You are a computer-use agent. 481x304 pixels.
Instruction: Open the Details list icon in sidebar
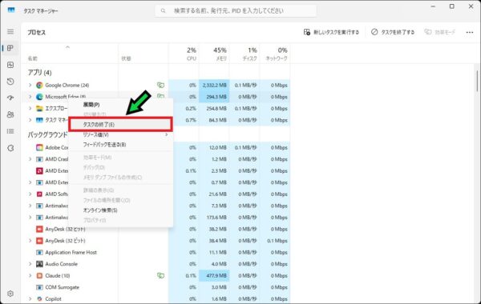pos(10,131)
